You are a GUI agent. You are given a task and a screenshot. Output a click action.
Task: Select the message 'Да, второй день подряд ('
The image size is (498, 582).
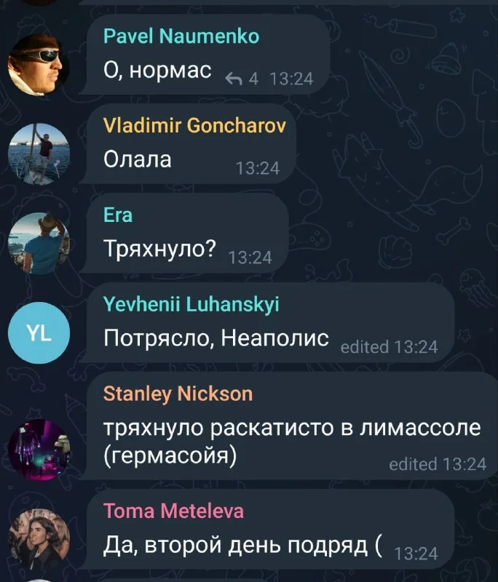click(x=242, y=546)
